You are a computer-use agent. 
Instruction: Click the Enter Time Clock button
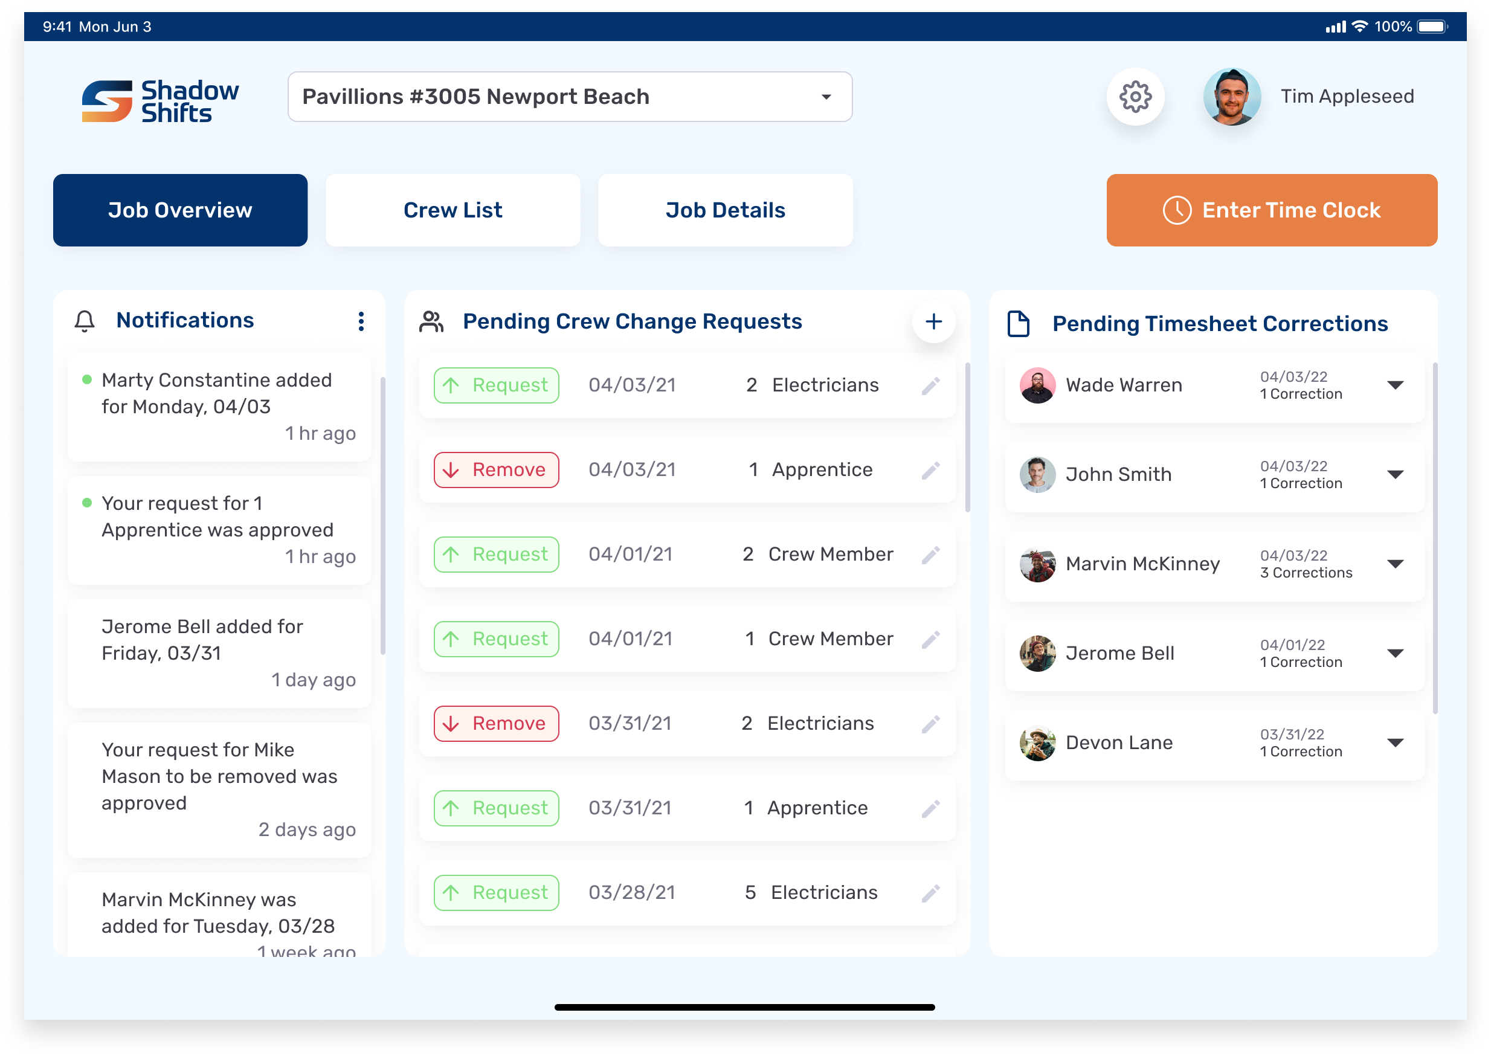coord(1272,210)
